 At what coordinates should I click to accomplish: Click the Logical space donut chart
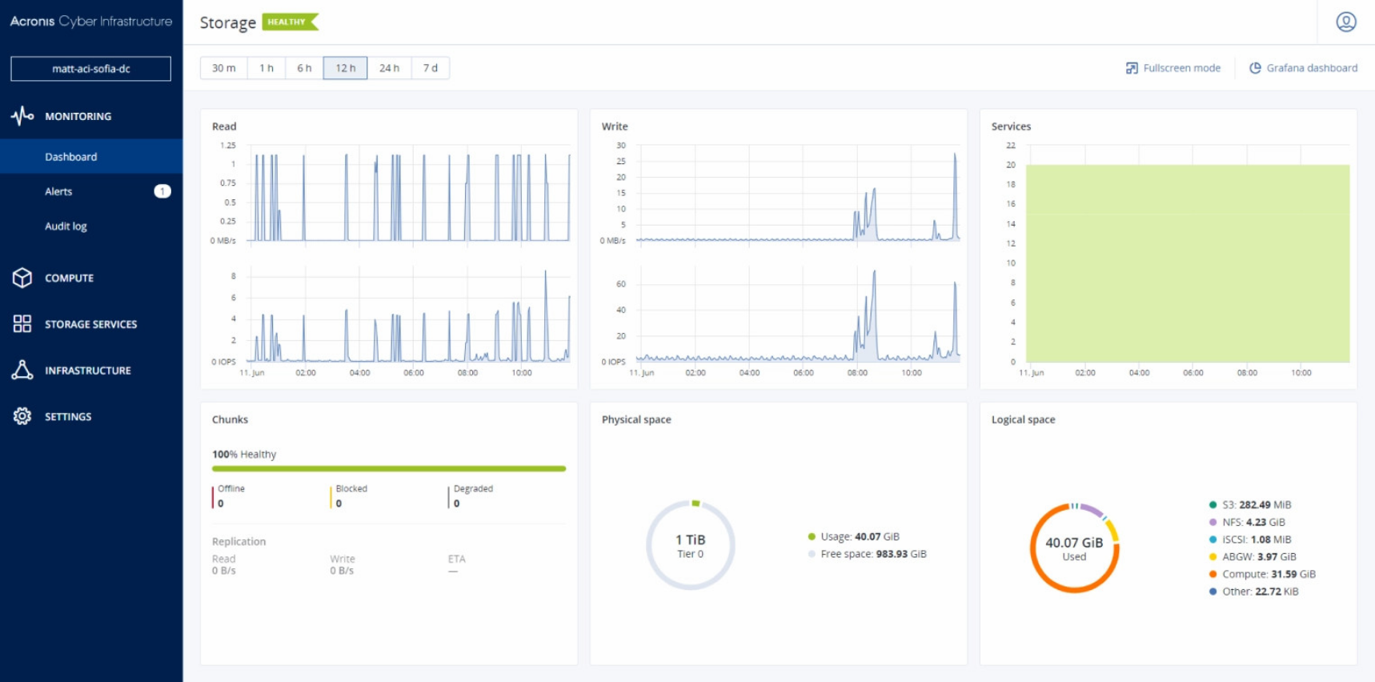[1074, 548]
